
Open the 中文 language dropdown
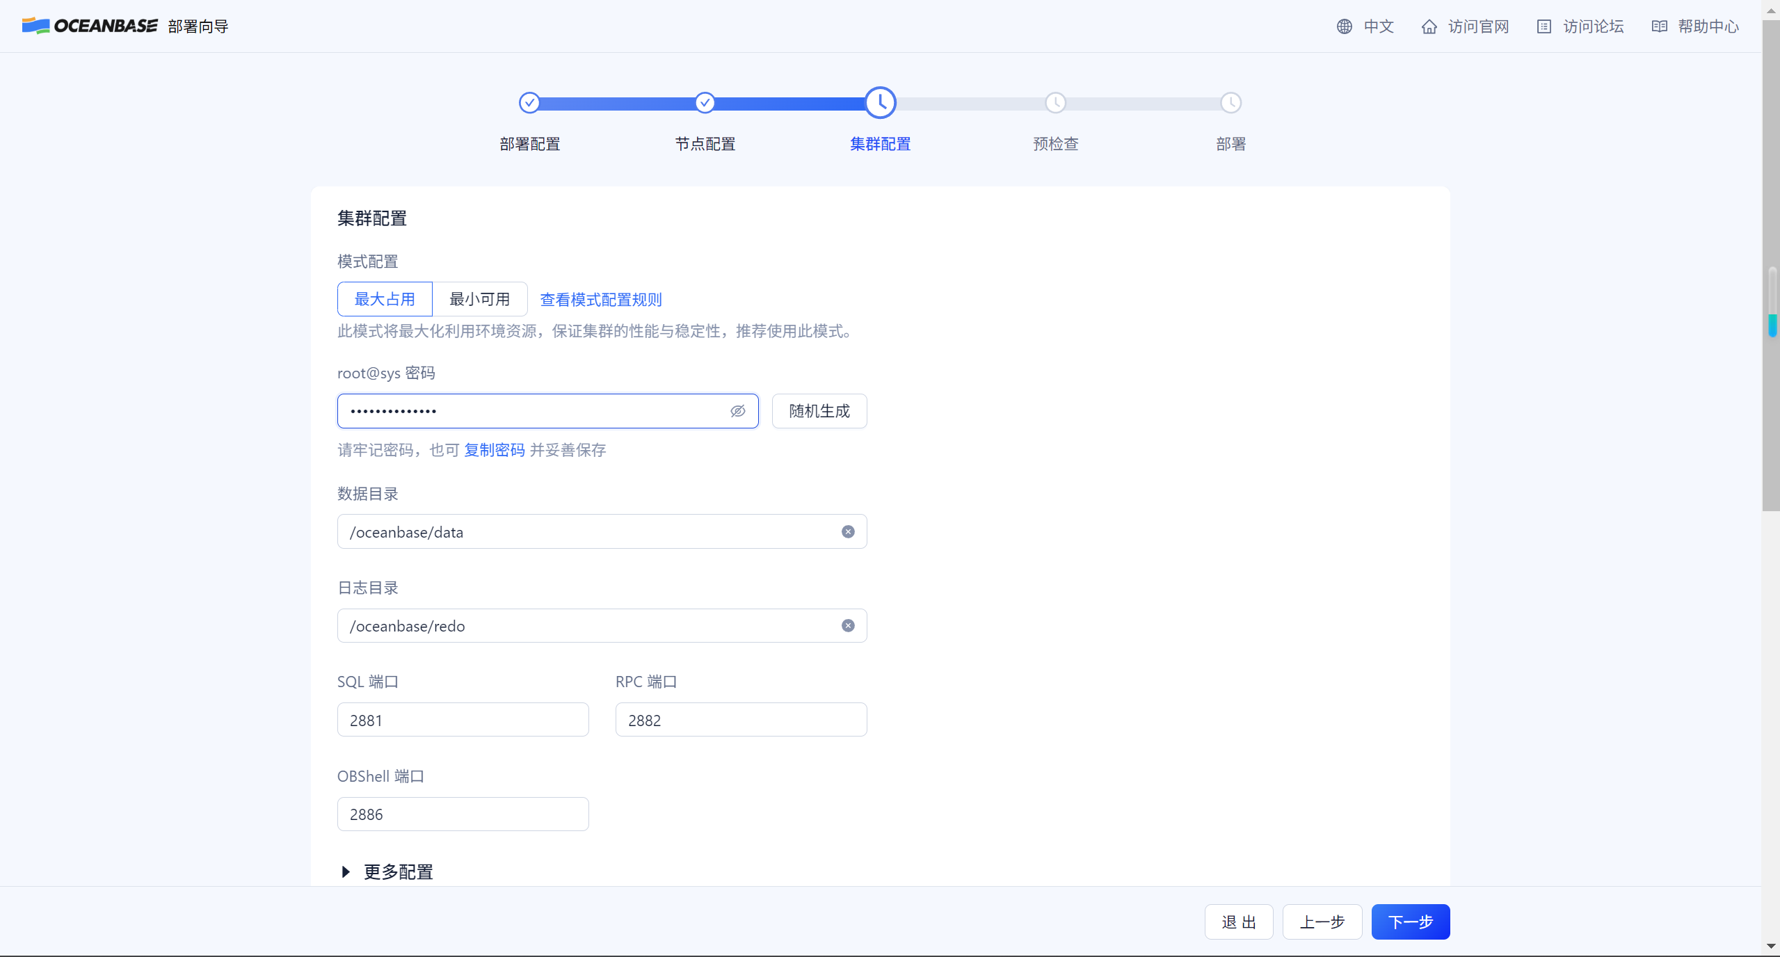click(1378, 26)
